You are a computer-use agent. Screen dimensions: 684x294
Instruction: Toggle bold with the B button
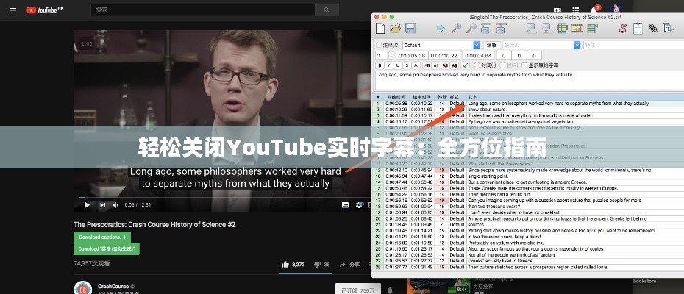click(380, 65)
